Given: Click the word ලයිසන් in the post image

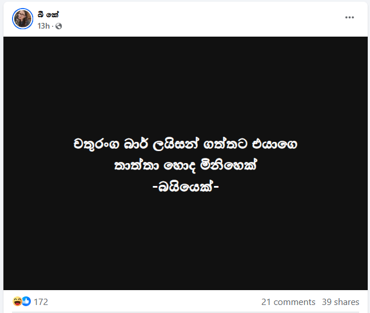Looking at the screenshot, I should [176, 144].
